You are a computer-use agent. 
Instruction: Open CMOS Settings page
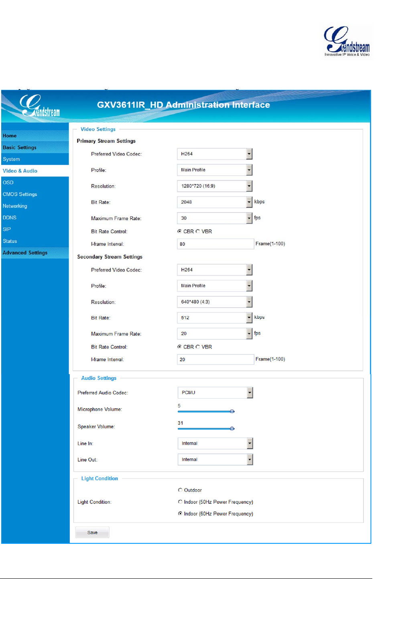point(35,194)
